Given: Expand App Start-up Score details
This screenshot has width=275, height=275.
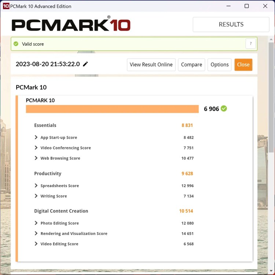Looking at the screenshot, I should click(36, 137).
